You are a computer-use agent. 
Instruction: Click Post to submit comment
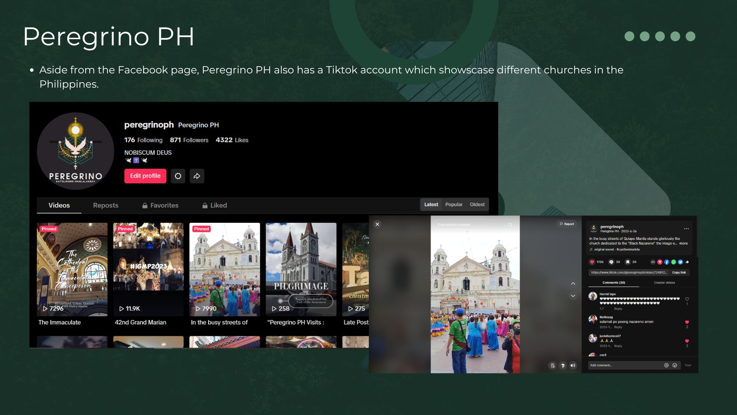click(x=688, y=365)
